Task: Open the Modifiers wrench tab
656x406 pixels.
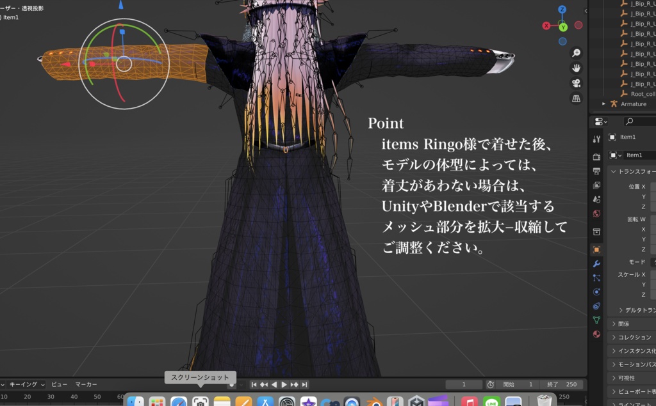Action: (x=596, y=263)
